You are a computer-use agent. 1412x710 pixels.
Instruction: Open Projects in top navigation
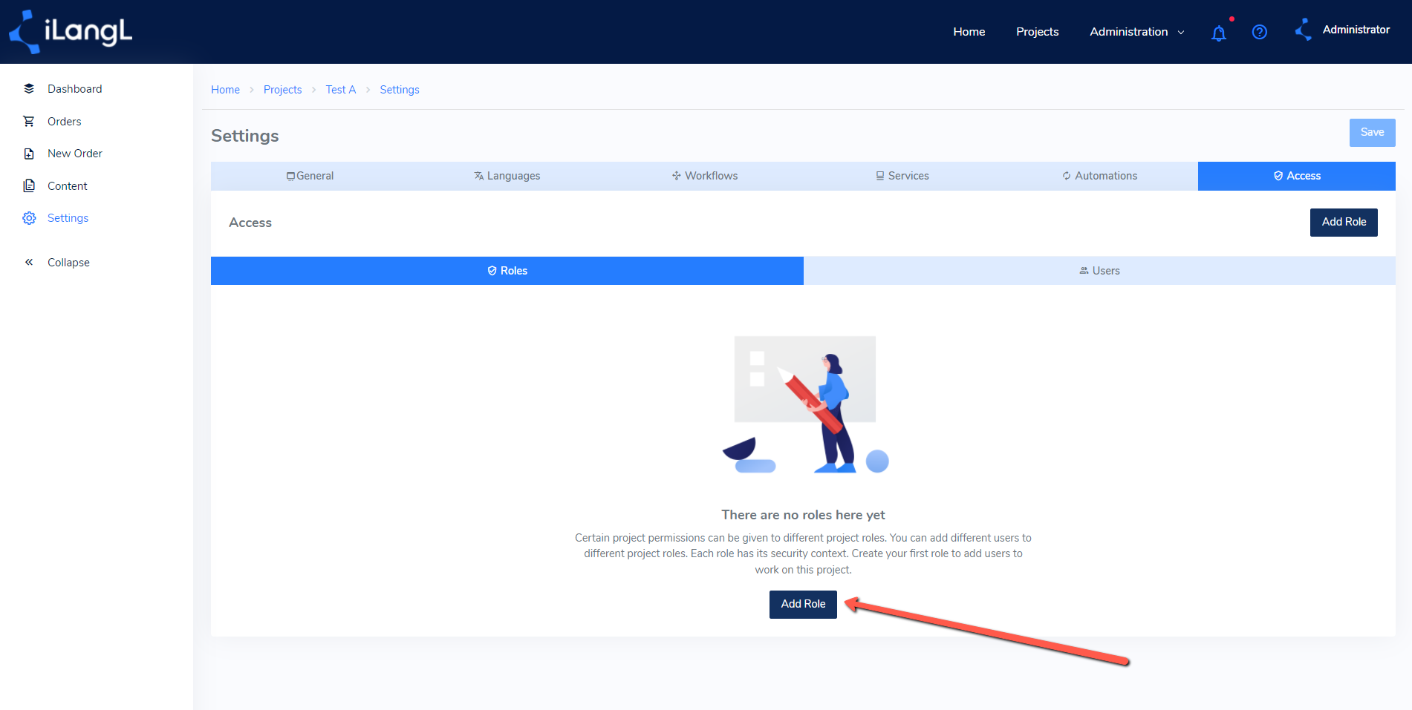[1037, 32]
